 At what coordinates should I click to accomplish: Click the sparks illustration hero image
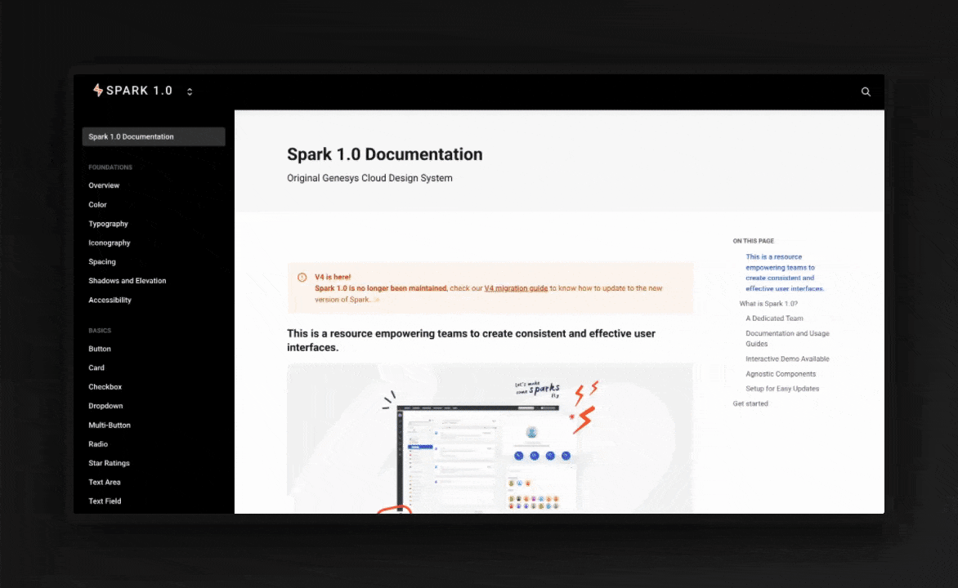point(490,439)
